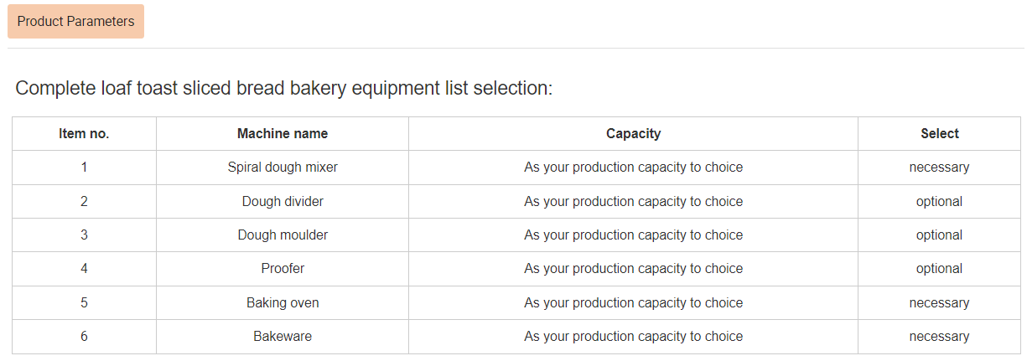Click the 'Capacity' column header
This screenshot has width=1027, height=361.
(633, 134)
